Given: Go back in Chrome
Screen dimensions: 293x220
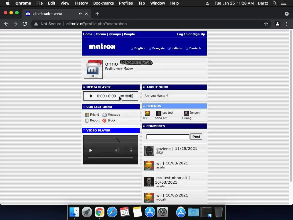Looking at the screenshot, I should 6,24.
